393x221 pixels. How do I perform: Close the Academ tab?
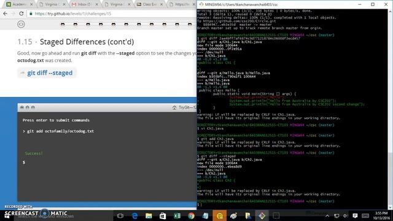point(31,4)
